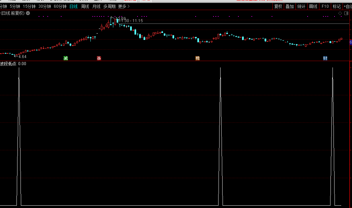Open the chart settings circle arrow icon

[x=28, y=13]
